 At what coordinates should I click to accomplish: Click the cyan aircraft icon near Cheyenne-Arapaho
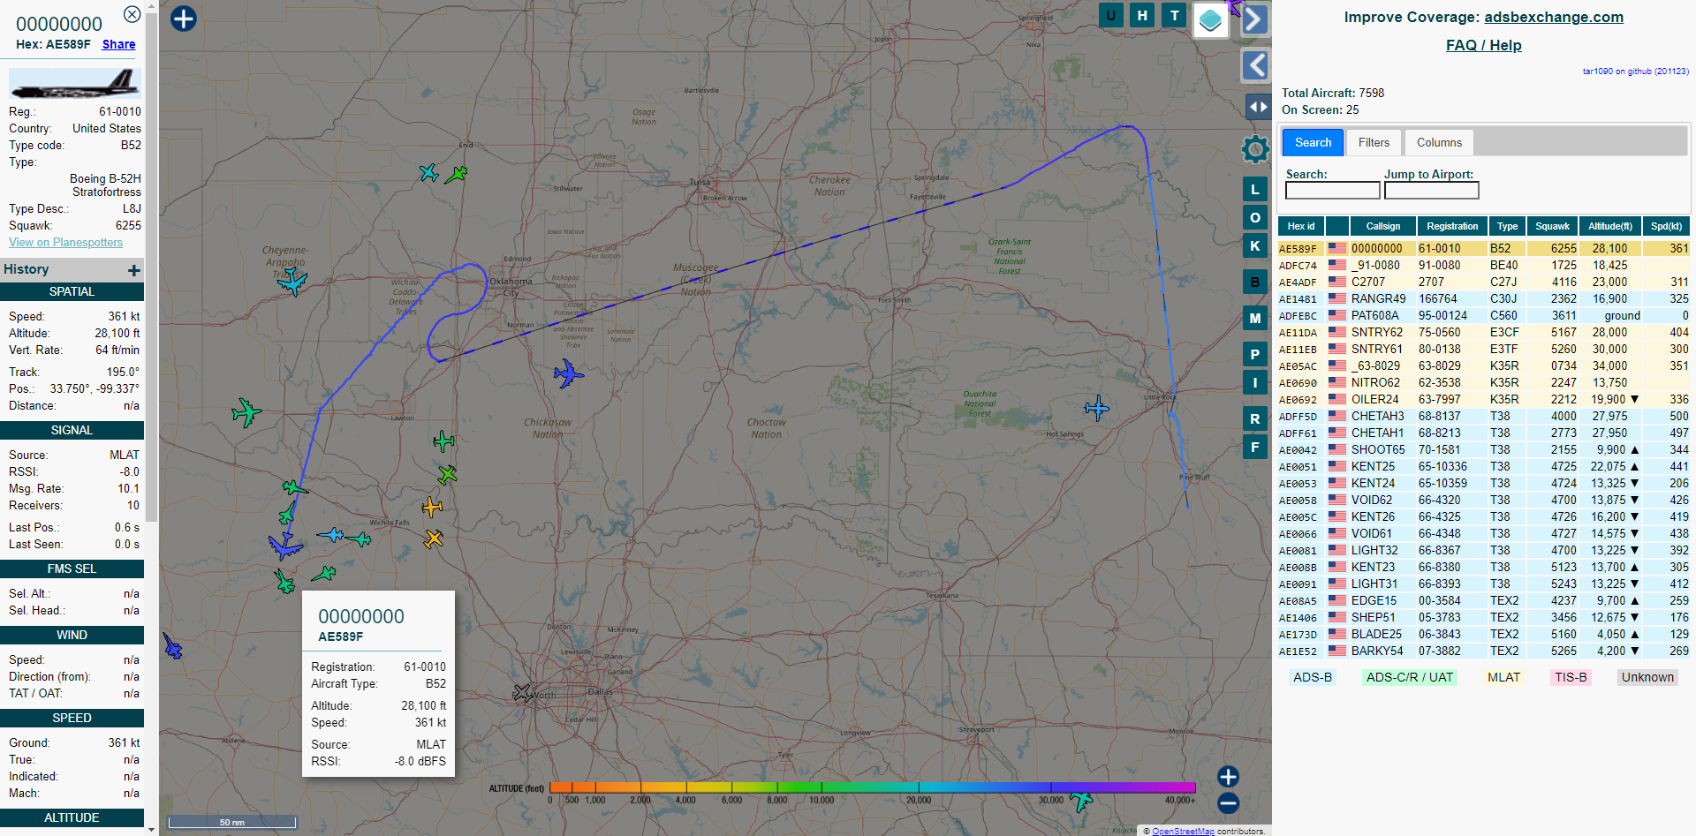click(x=291, y=282)
